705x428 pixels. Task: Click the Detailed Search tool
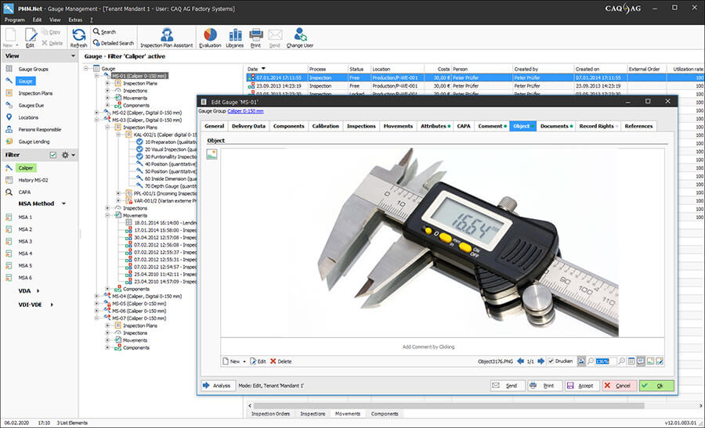pyautogui.click(x=114, y=43)
